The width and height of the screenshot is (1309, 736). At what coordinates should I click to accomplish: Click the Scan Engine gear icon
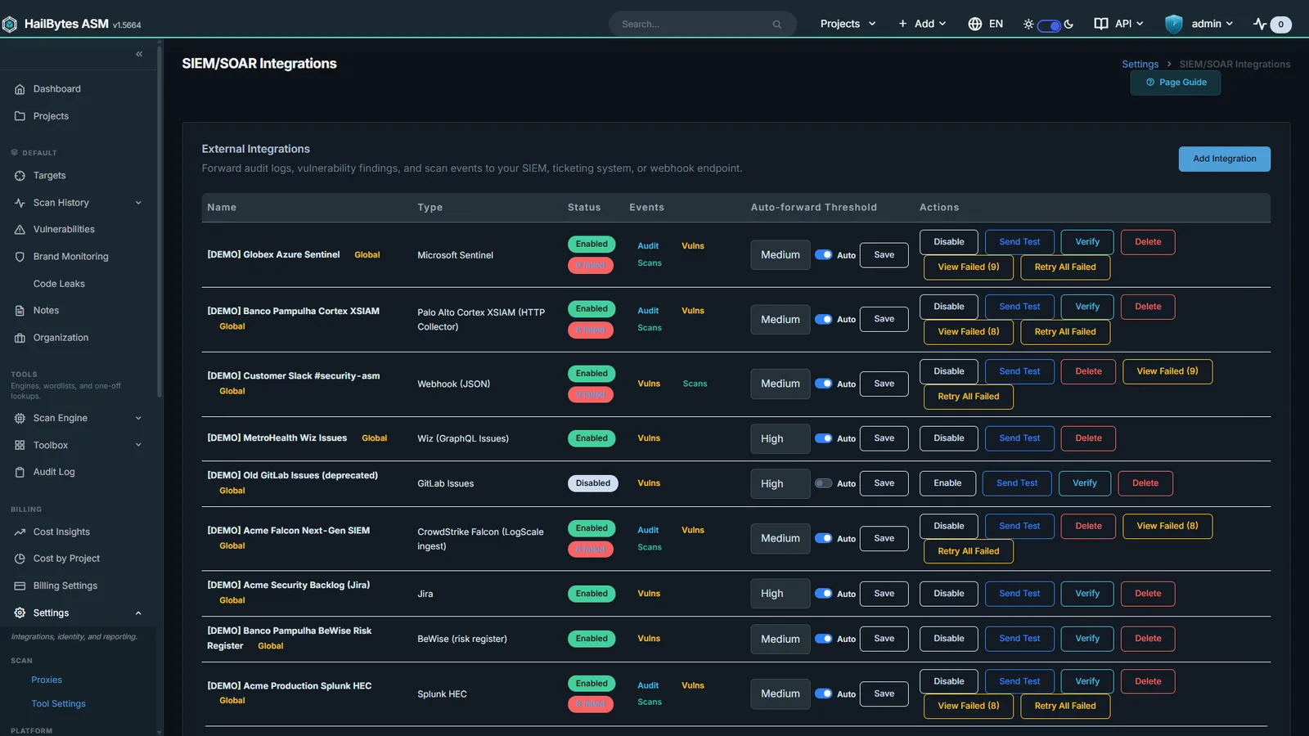pos(20,418)
